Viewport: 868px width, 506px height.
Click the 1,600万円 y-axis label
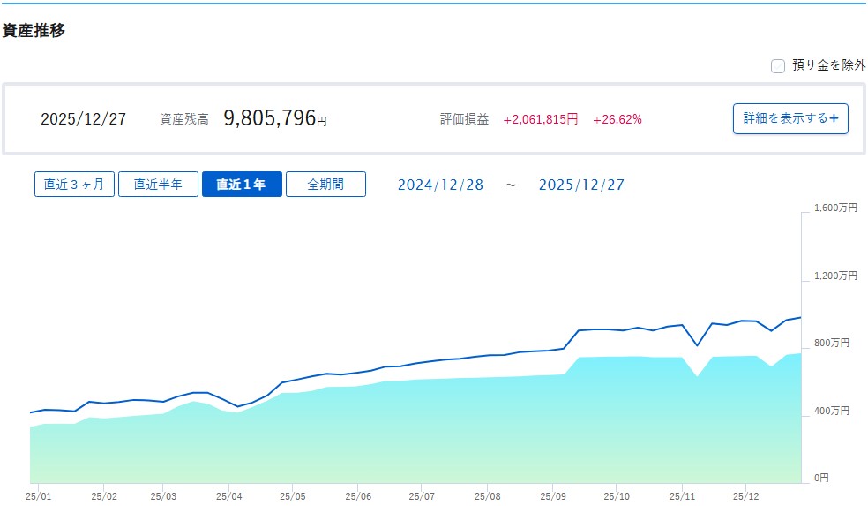pos(834,208)
